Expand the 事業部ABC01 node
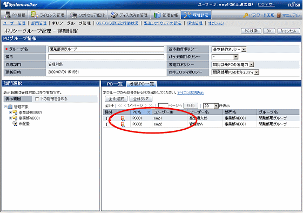The height and width of the screenshot is (213, 303). (10, 118)
